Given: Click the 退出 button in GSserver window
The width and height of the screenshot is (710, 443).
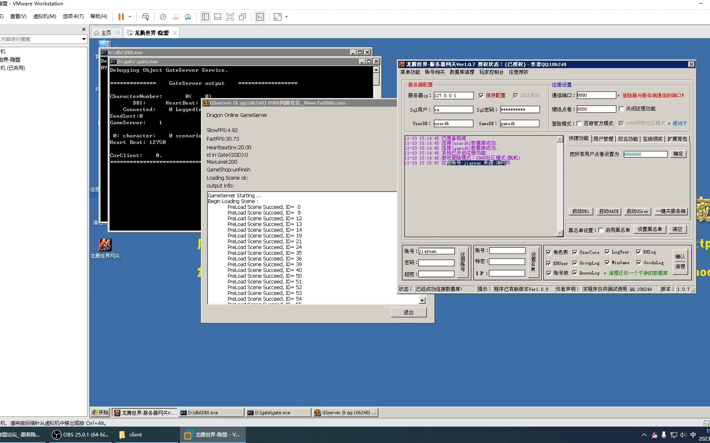Looking at the screenshot, I should pyautogui.click(x=408, y=313).
